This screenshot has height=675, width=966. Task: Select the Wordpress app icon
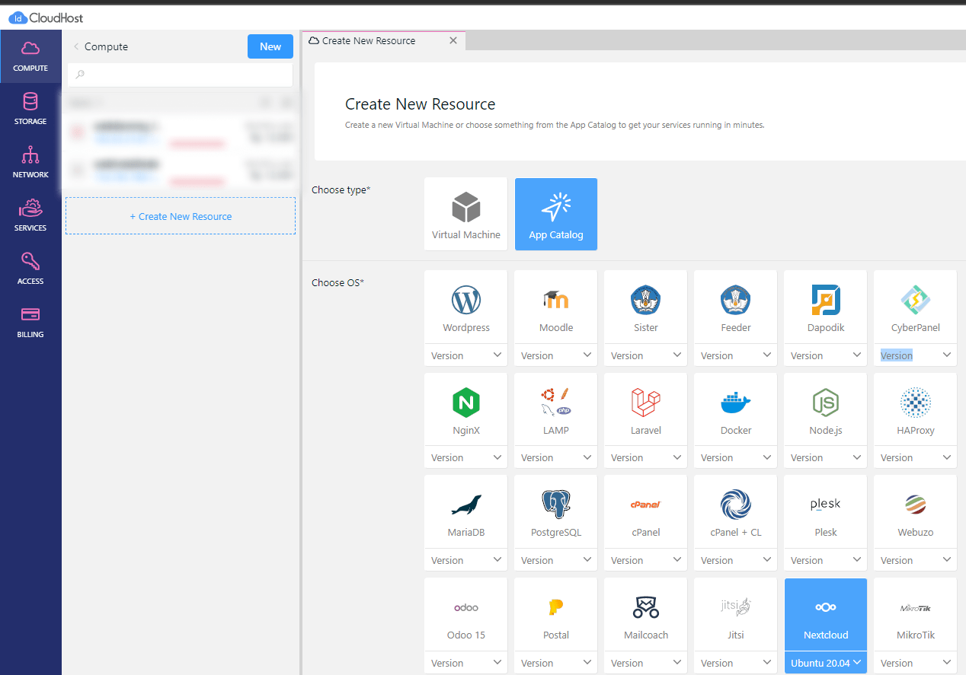point(465,301)
